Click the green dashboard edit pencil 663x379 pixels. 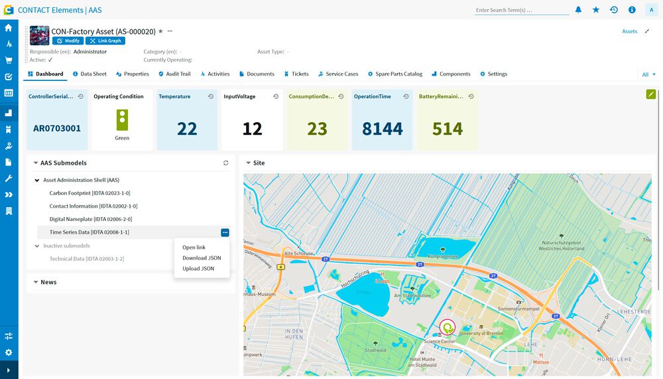coord(651,94)
